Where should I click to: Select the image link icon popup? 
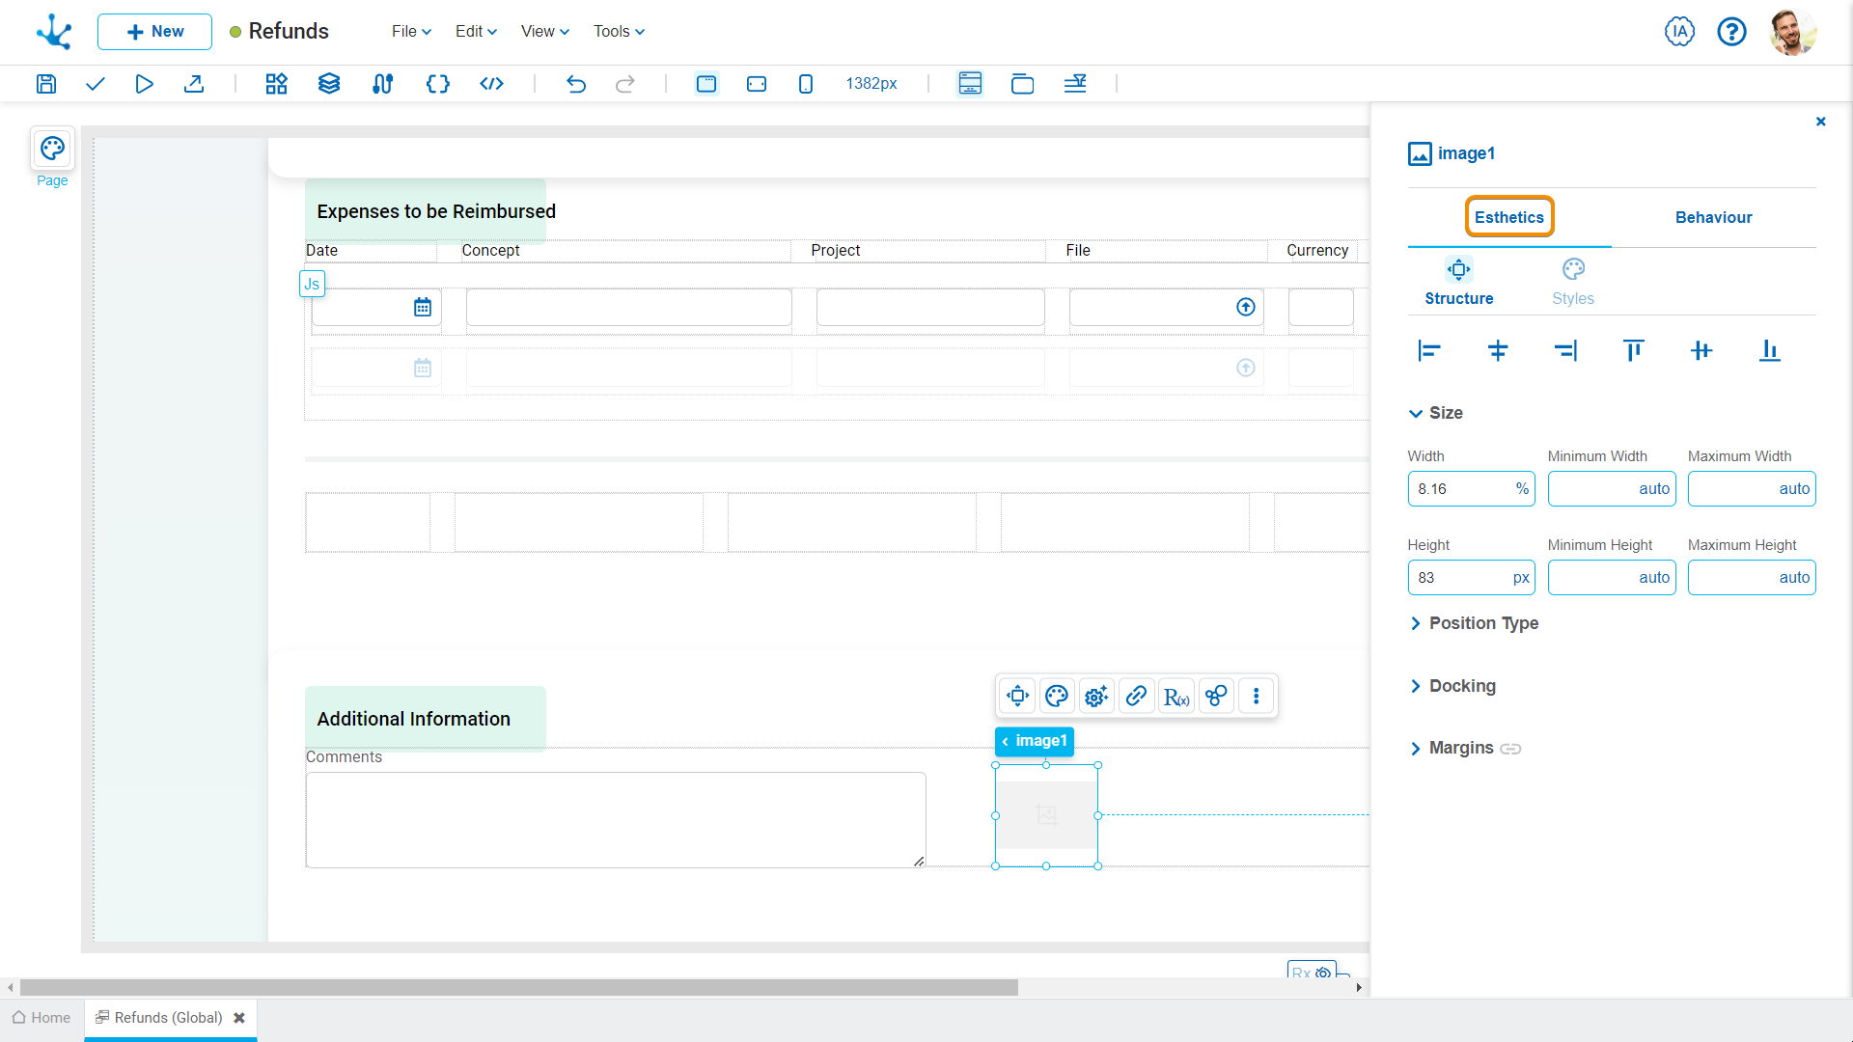[x=1137, y=696]
